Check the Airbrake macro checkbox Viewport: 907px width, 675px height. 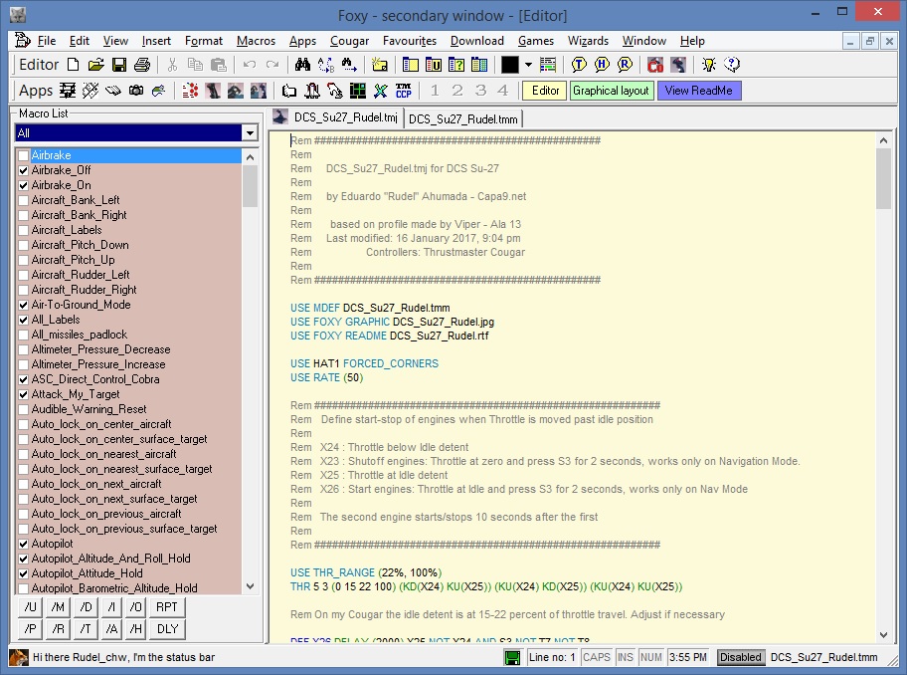pos(23,156)
